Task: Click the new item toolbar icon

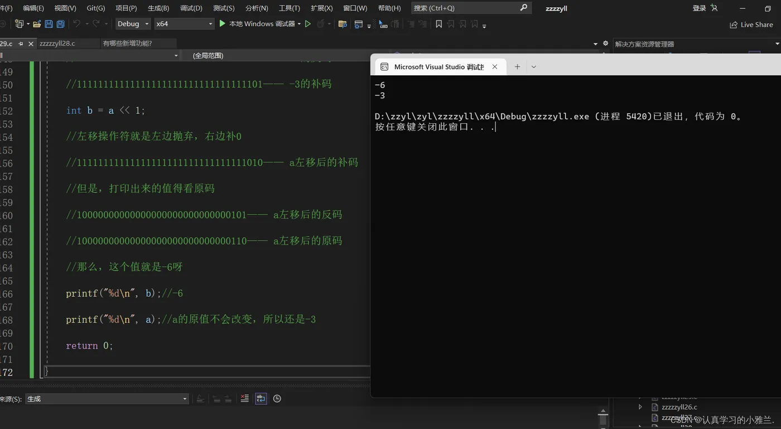Action: tap(20, 24)
